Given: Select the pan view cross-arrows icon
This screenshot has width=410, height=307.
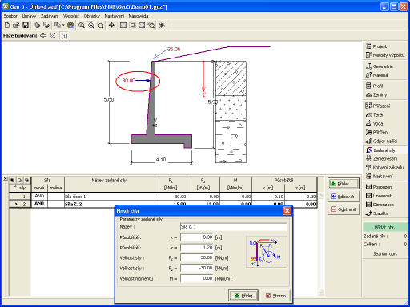Looking at the screenshot, I should pos(111,26).
